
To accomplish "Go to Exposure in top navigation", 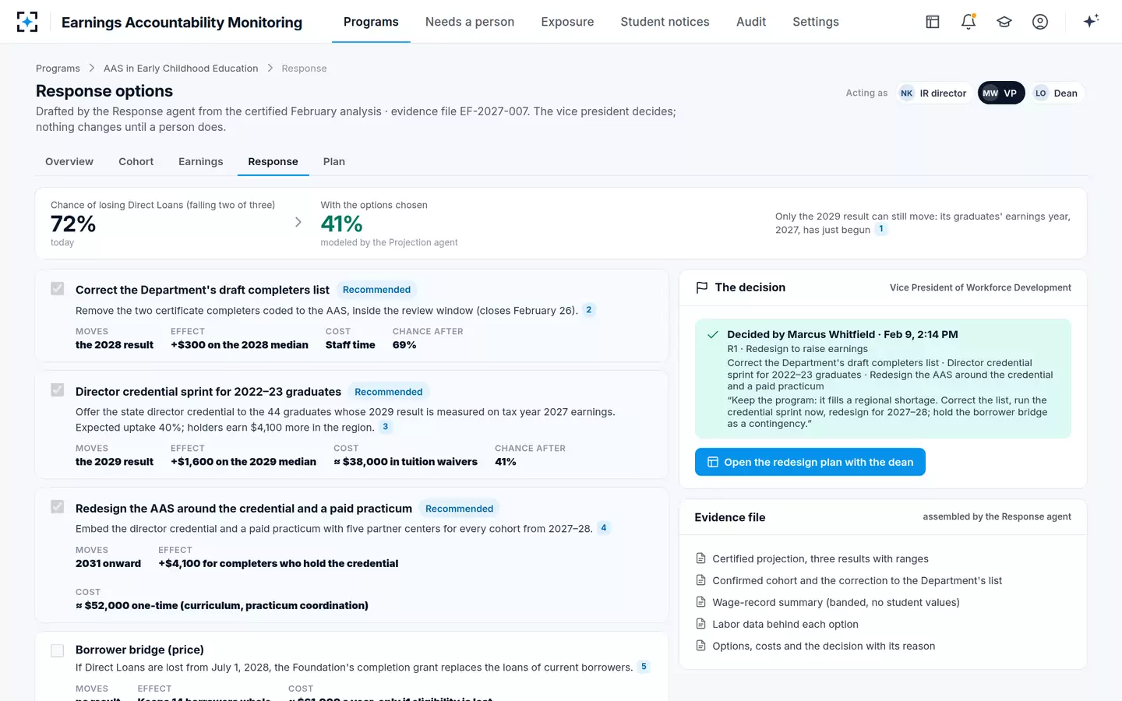I will point(567,22).
